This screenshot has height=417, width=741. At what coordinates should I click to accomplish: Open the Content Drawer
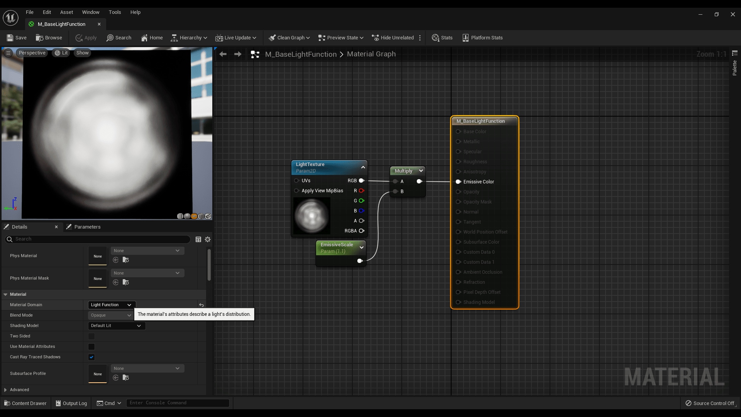pyautogui.click(x=25, y=403)
